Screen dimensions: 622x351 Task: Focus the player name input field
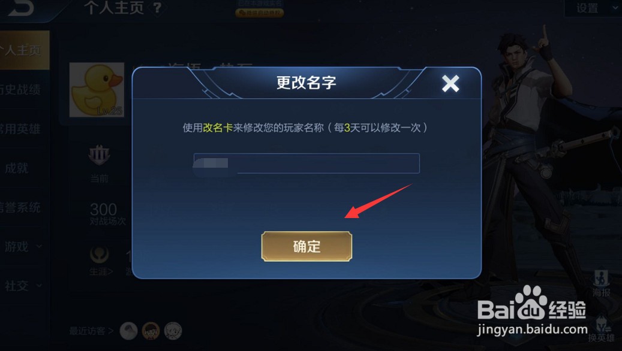click(x=307, y=163)
